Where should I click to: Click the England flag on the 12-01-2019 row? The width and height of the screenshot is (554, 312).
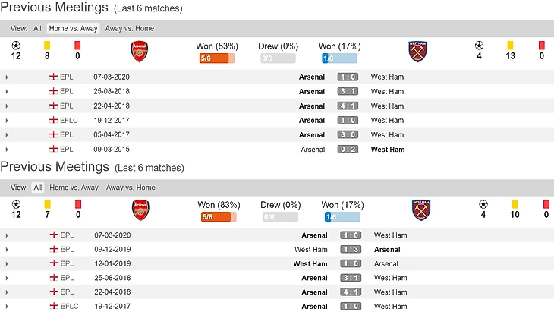pyautogui.click(x=53, y=264)
